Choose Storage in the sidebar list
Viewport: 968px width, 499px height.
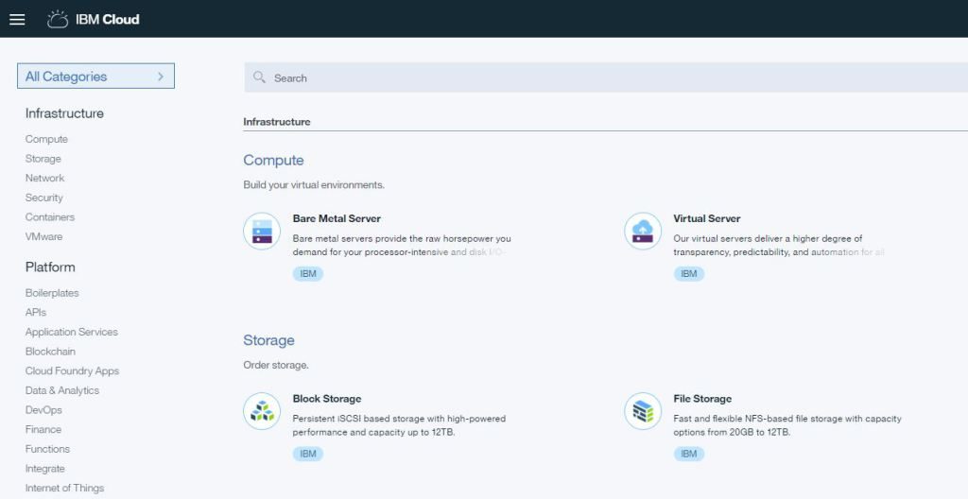click(43, 159)
